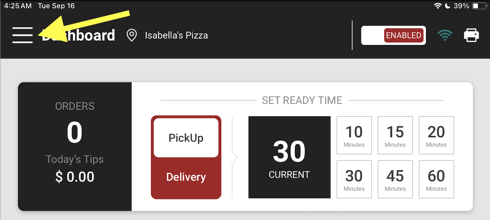The width and height of the screenshot is (490, 220).
Task: Select the PickUp order type
Action: point(186,138)
